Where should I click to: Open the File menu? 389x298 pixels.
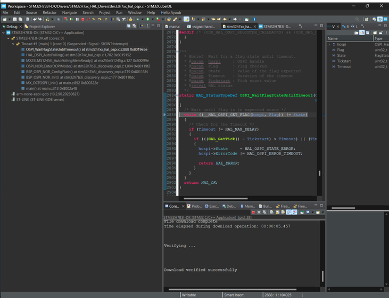tap(5, 12)
